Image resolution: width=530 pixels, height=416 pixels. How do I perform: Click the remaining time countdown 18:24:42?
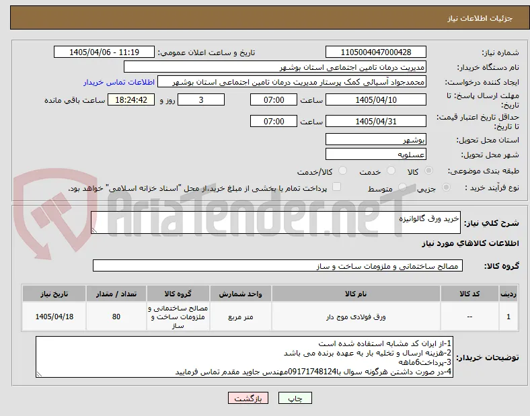pyautogui.click(x=131, y=100)
